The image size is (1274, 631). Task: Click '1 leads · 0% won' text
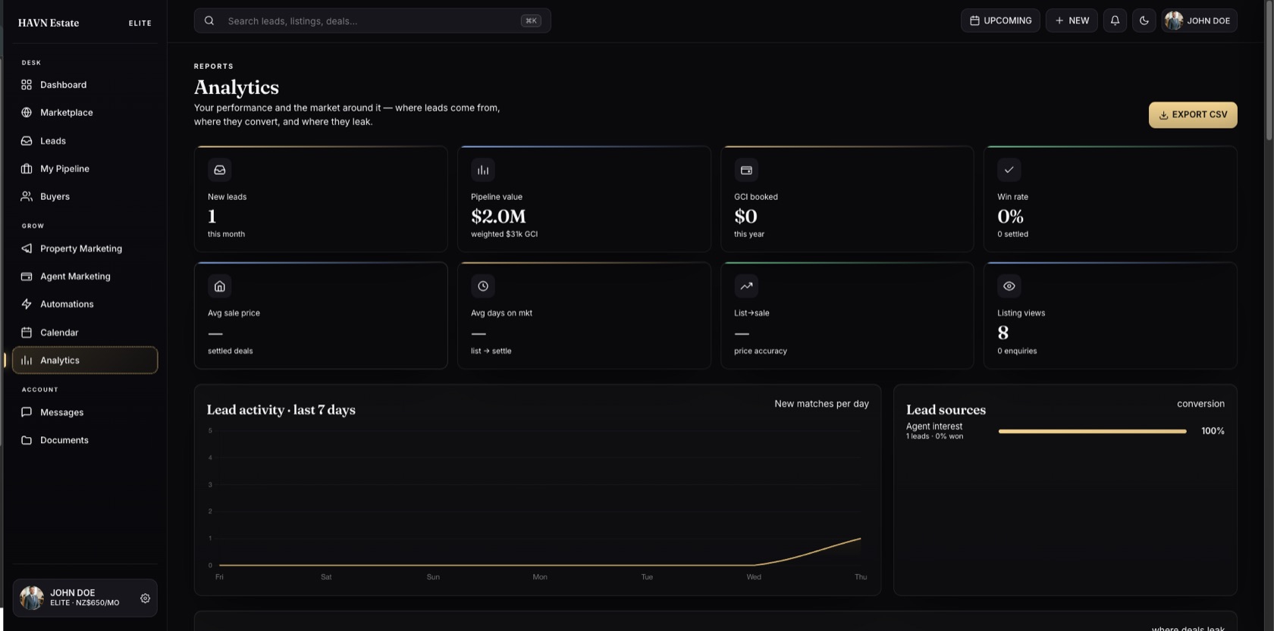pyautogui.click(x=934, y=436)
